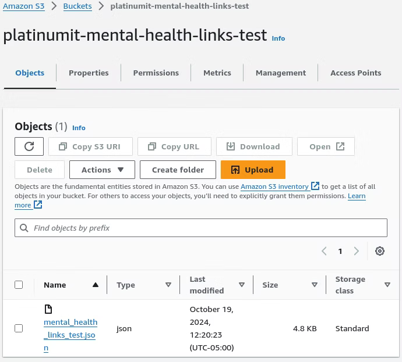Open the Actions dropdown

pyautogui.click(x=102, y=170)
